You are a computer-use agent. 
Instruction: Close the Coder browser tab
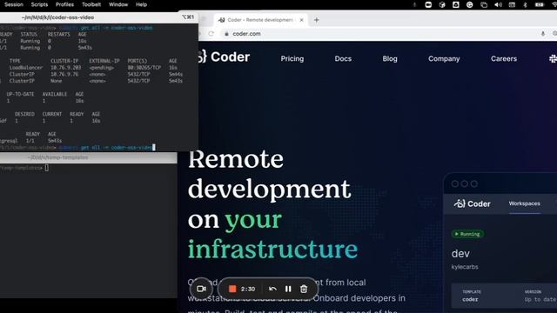click(301, 20)
